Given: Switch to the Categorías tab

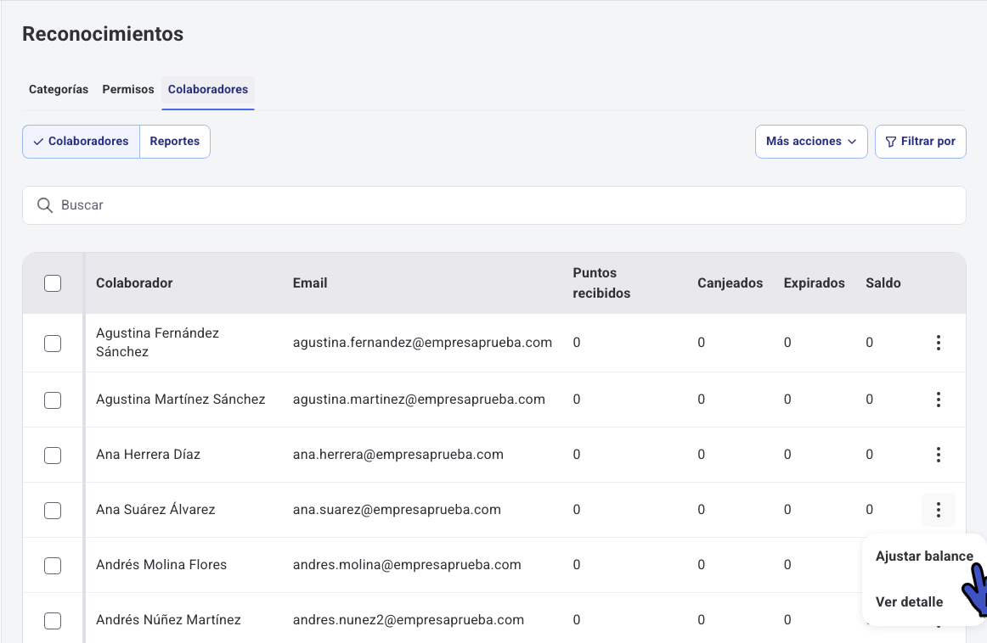Looking at the screenshot, I should click(x=59, y=89).
